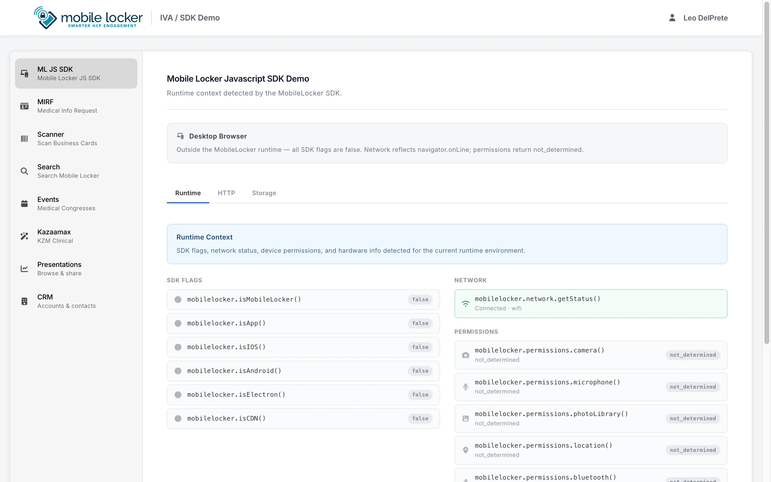
Task: Switch to the Storage tab
Action: point(264,193)
